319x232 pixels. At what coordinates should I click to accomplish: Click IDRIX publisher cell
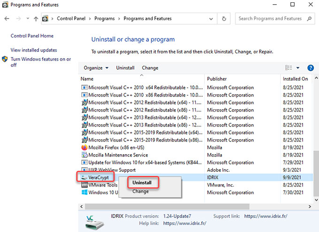point(213,178)
